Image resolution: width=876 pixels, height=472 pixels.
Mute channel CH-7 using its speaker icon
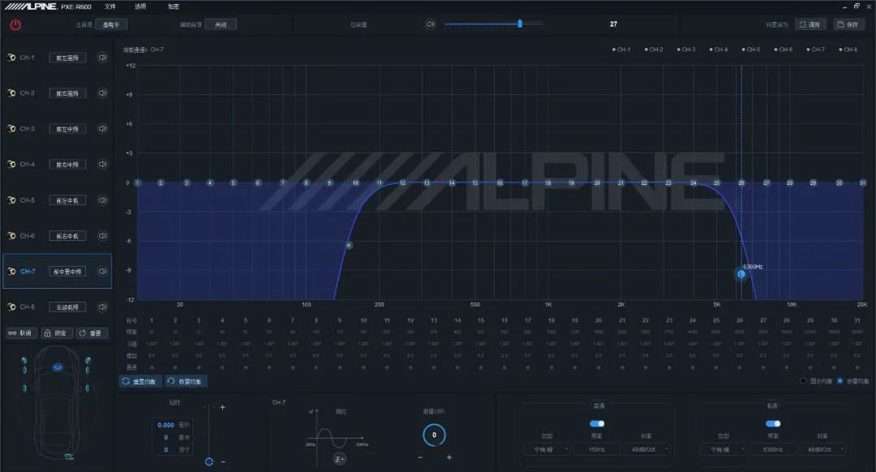(102, 271)
